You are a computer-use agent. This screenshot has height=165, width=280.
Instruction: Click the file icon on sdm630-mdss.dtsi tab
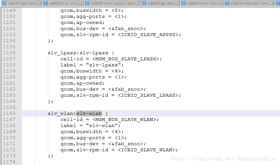coord(183,3)
